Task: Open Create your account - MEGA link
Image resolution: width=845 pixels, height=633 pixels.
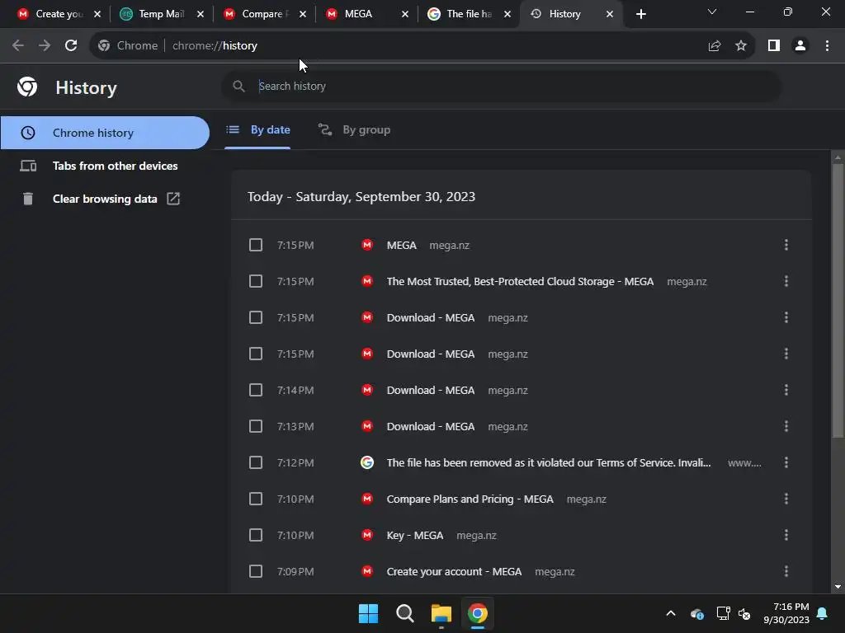Action: pos(454,572)
